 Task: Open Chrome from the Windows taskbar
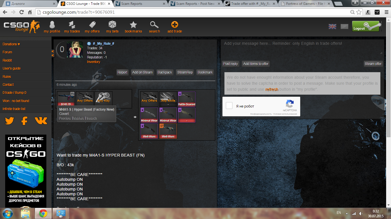(43, 213)
